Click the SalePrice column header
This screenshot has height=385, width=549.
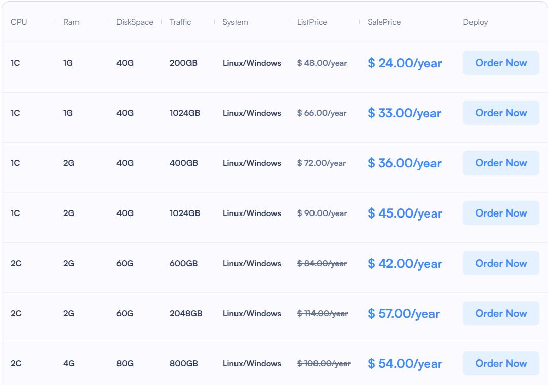(384, 22)
